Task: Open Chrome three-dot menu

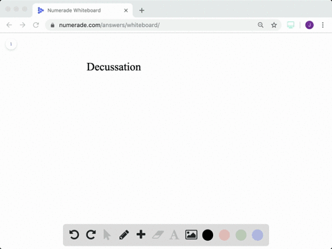Action: (323, 25)
